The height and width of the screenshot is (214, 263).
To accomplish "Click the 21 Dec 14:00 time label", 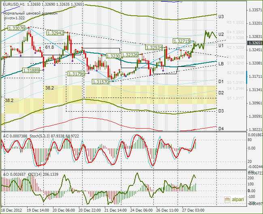I will (116, 210).
